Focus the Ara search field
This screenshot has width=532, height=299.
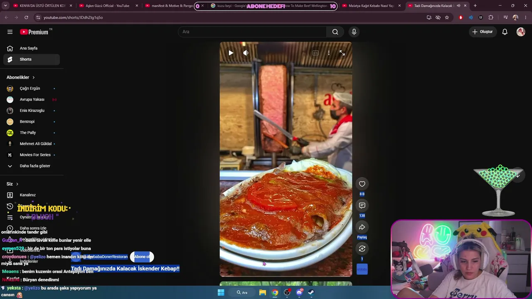[x=253, y=32]
